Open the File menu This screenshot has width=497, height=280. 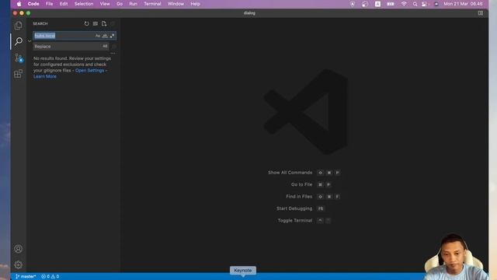point(49,4)
